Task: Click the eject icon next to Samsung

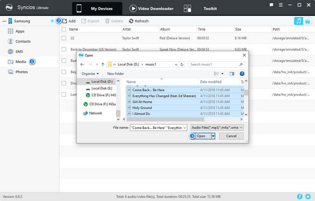Action: coord(52,21)
